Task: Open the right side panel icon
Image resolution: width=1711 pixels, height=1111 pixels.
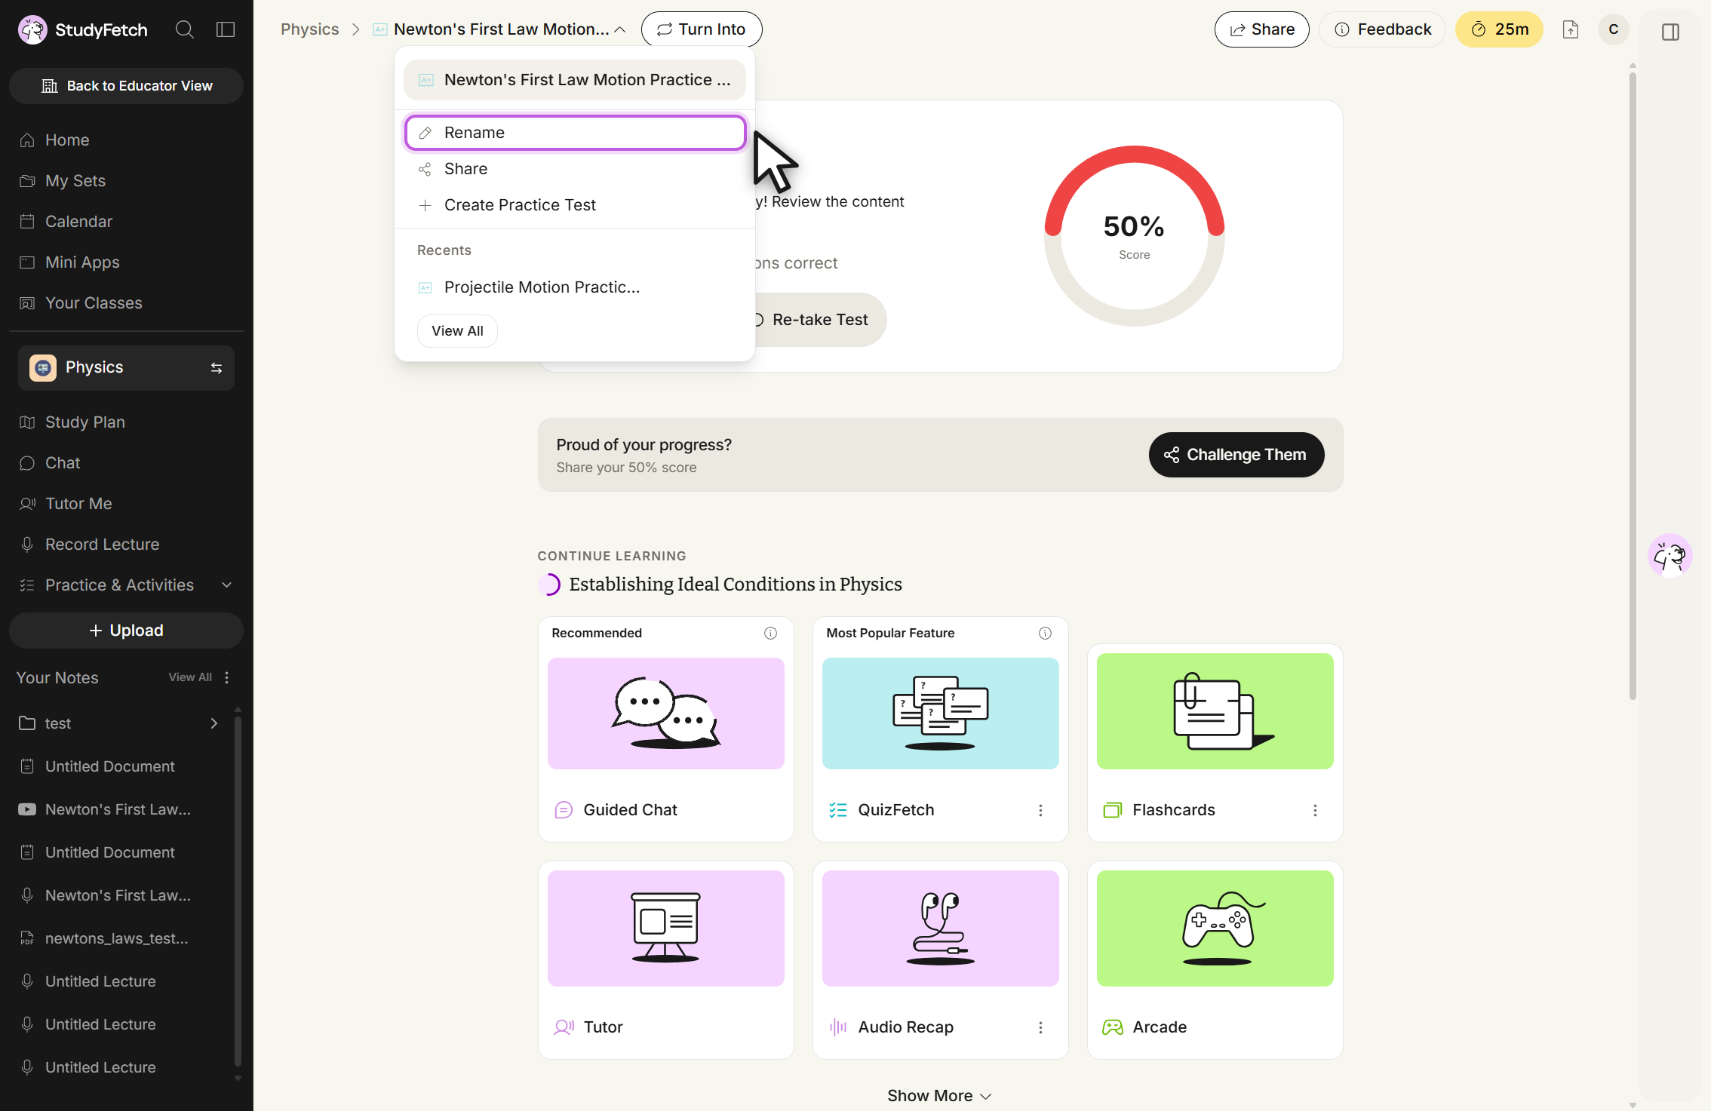Action: click(x=1670, y=32)
